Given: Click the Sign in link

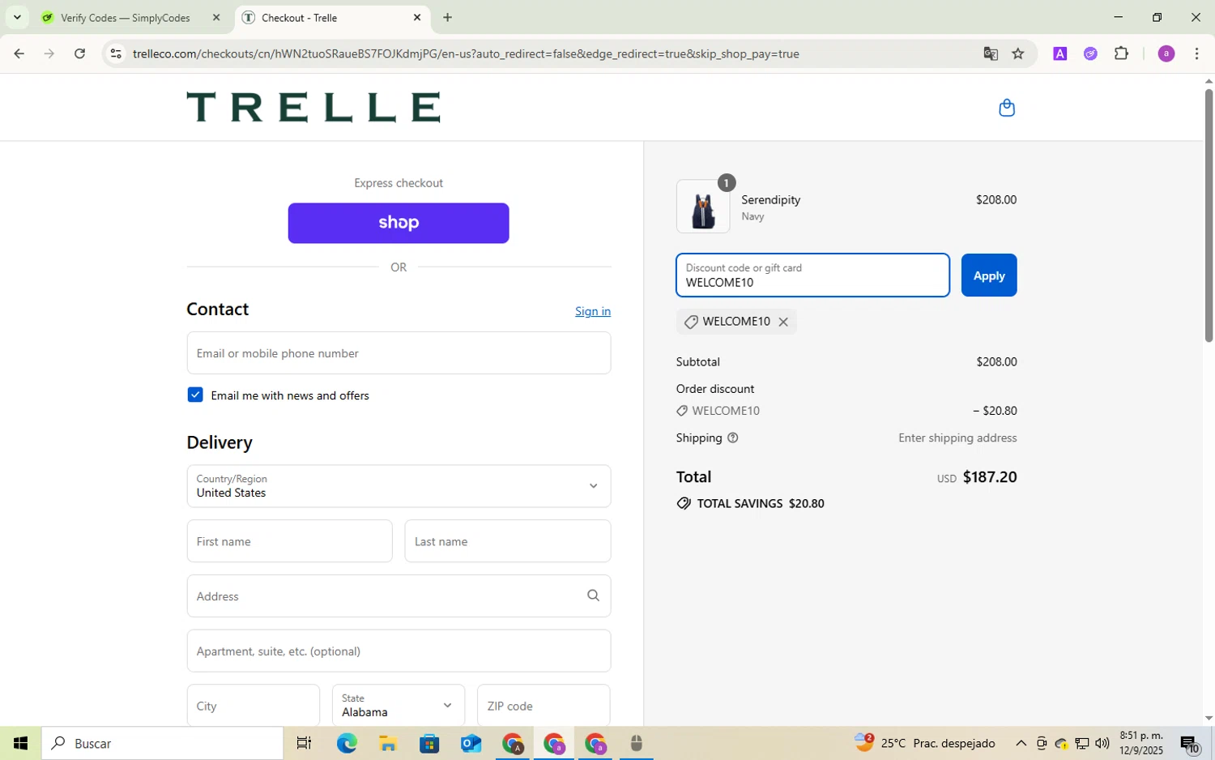Looking at the screenshot, I should click(593, 311).
